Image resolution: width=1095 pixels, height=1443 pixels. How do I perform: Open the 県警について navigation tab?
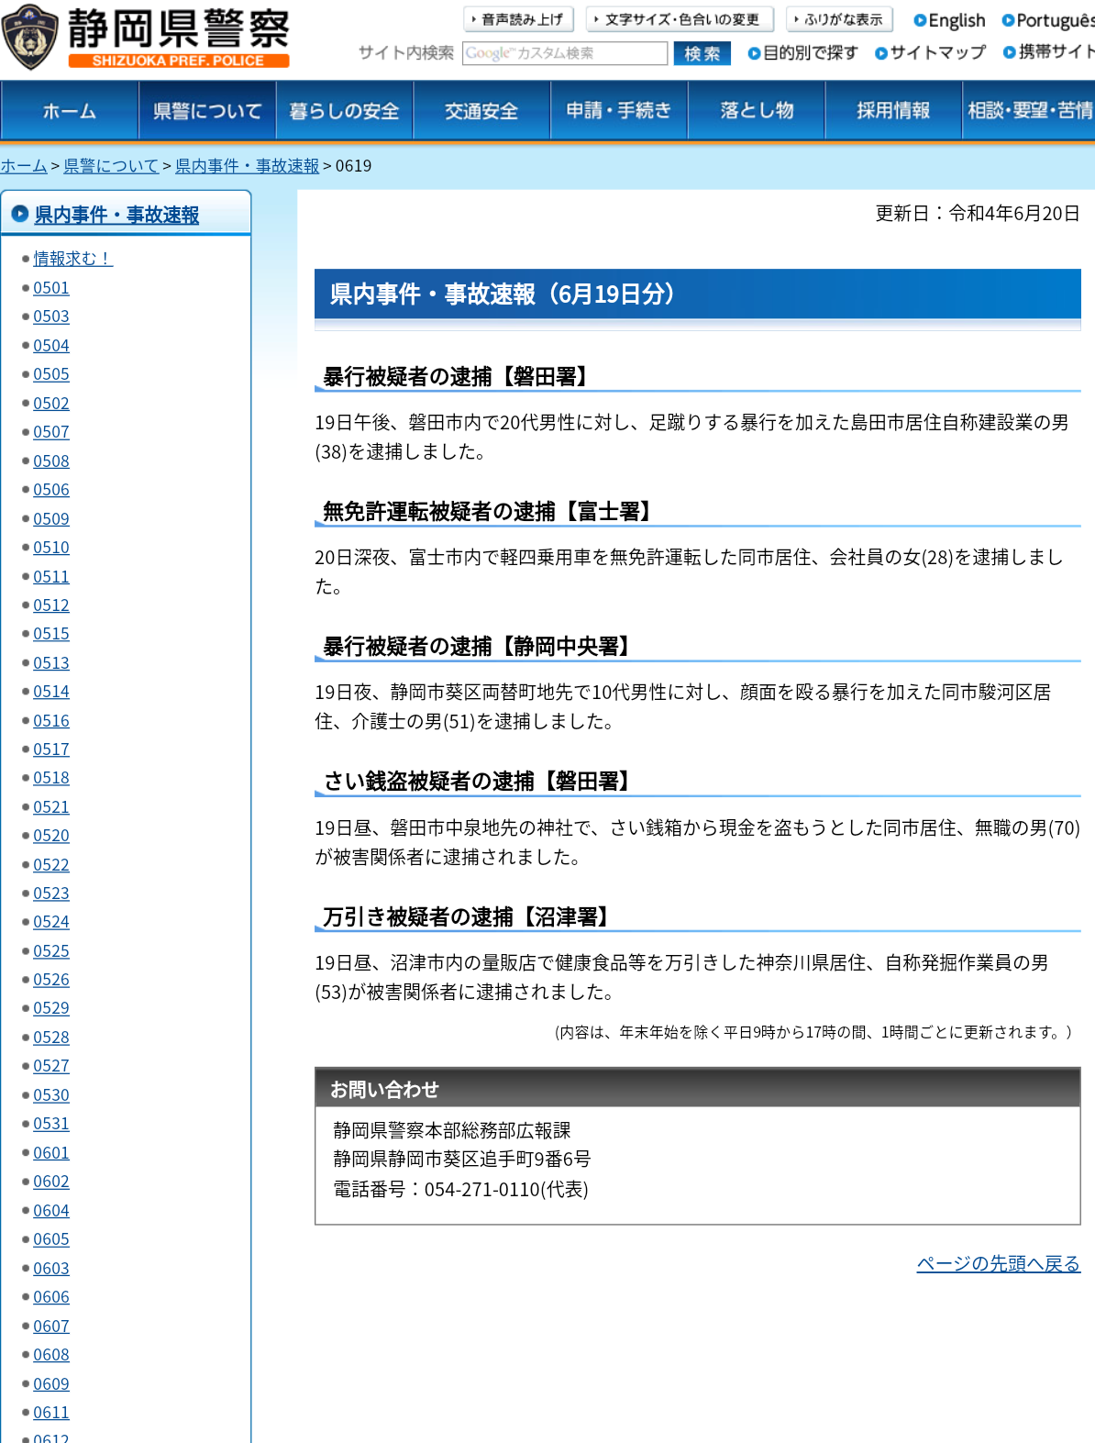point(207,110)
